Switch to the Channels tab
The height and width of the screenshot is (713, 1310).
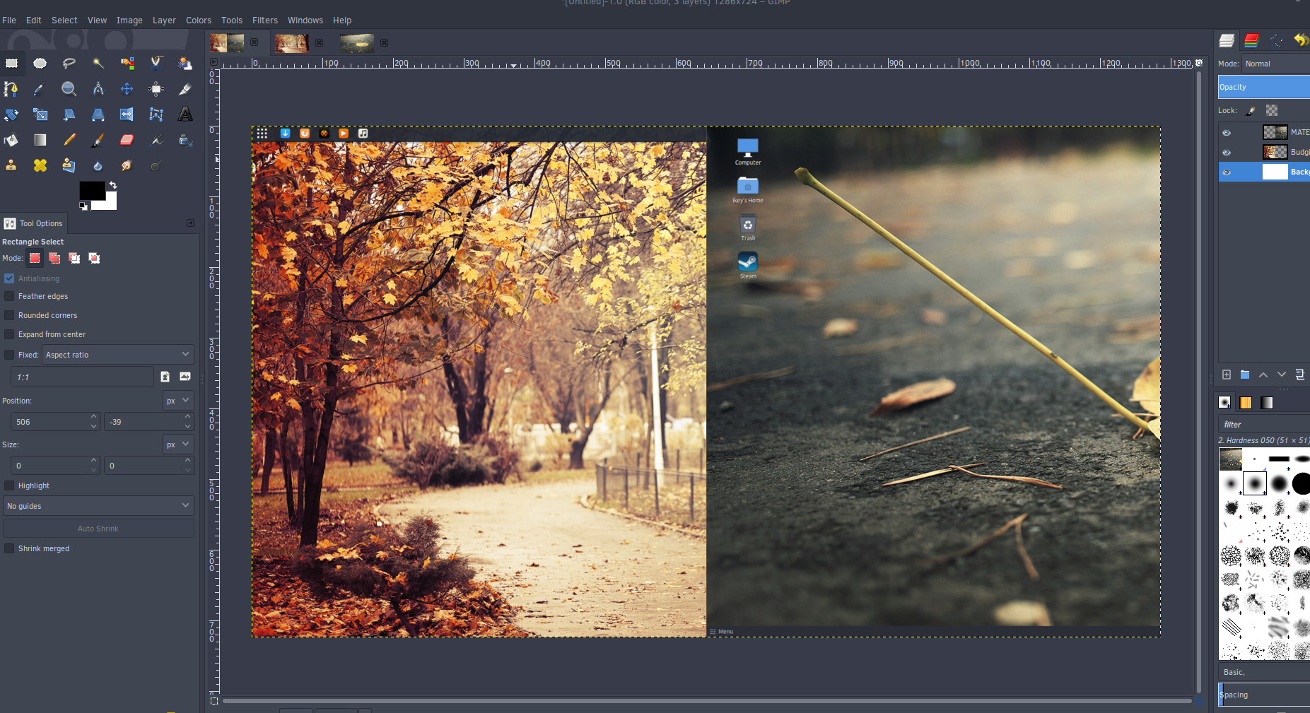pos(1251,40)
